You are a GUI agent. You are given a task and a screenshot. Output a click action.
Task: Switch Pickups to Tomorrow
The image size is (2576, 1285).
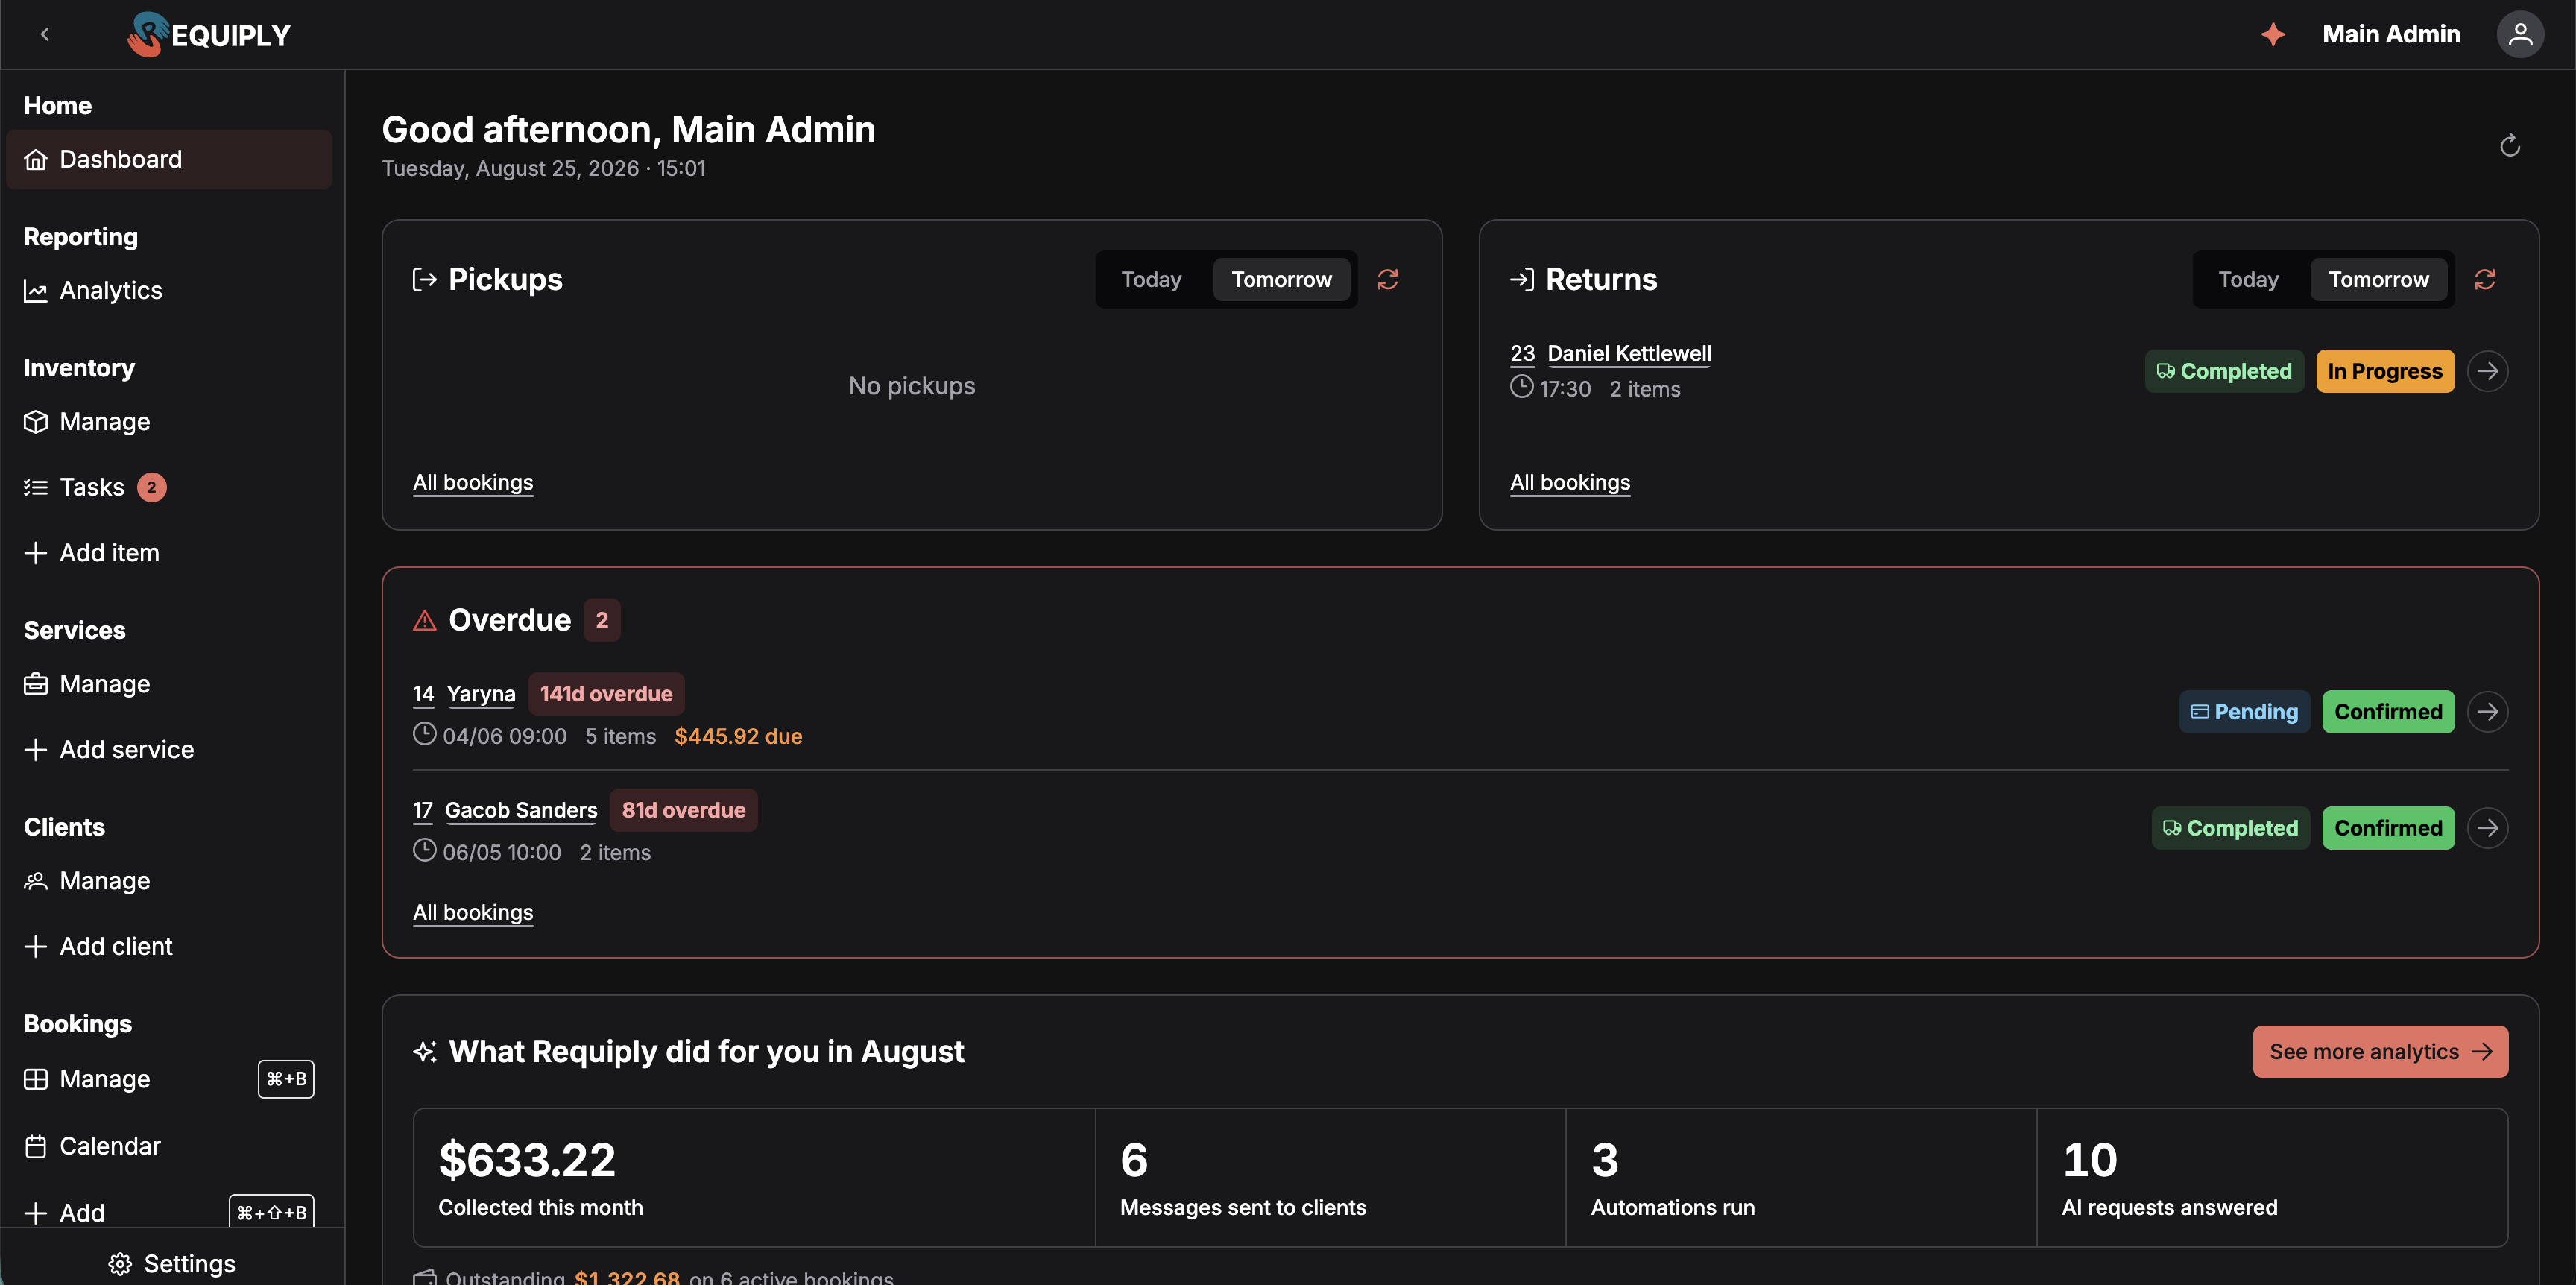(x=1281, y=279)
